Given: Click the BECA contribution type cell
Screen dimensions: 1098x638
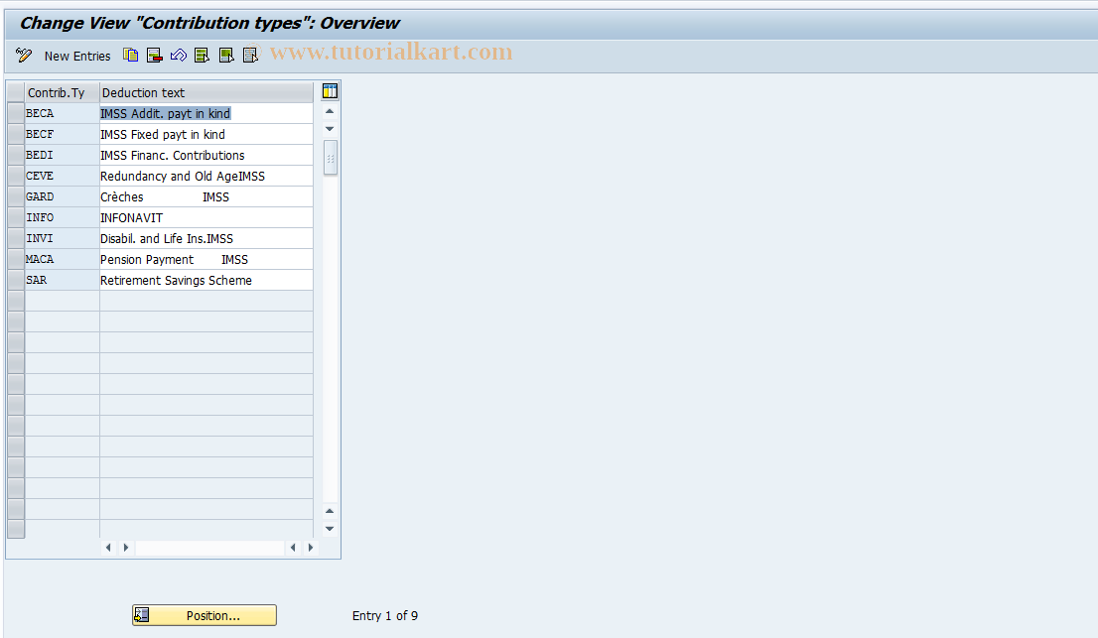Looking at the screenshot, I should click(x=63, y=113).
